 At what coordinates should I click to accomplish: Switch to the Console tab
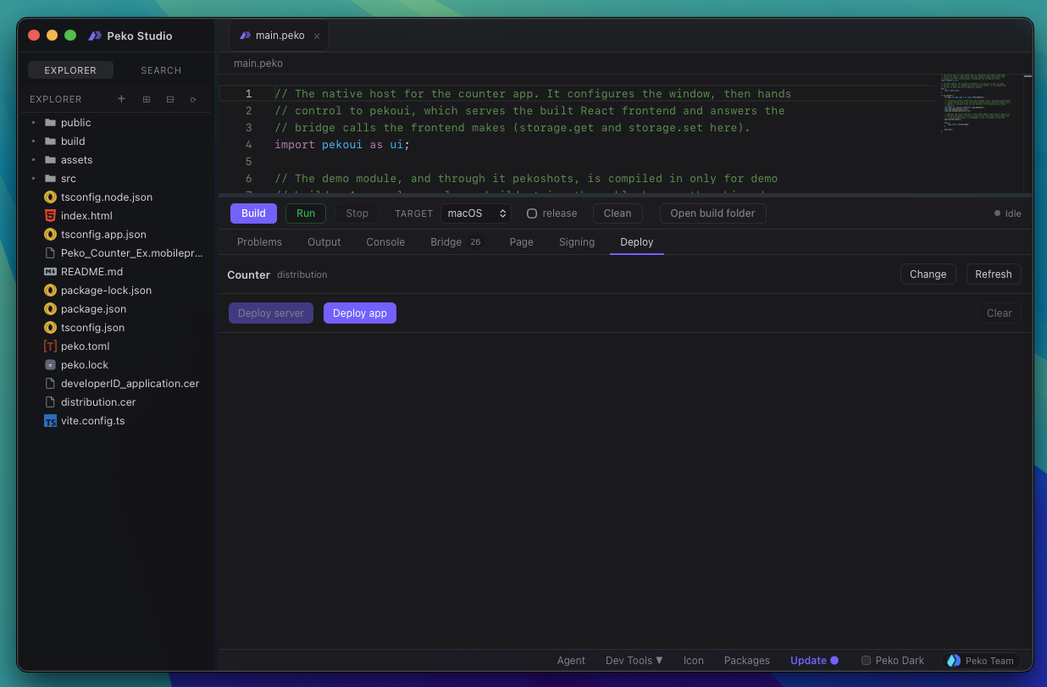(x=385, y=242)
